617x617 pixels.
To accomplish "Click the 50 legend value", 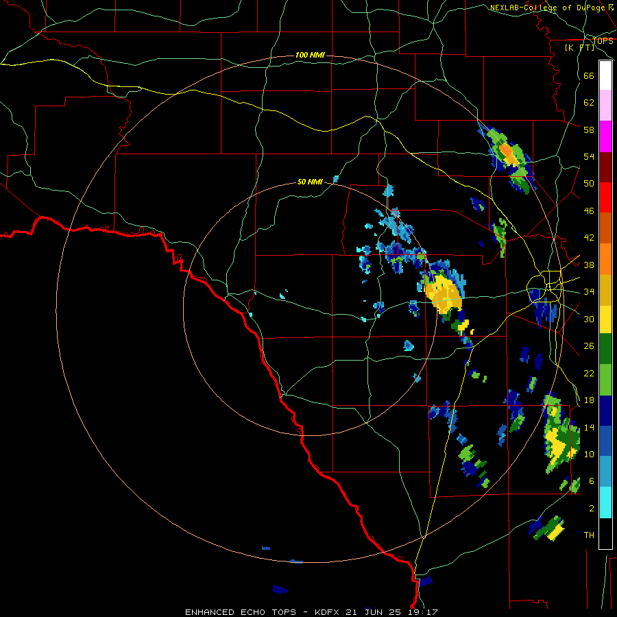I will [589, 183].
